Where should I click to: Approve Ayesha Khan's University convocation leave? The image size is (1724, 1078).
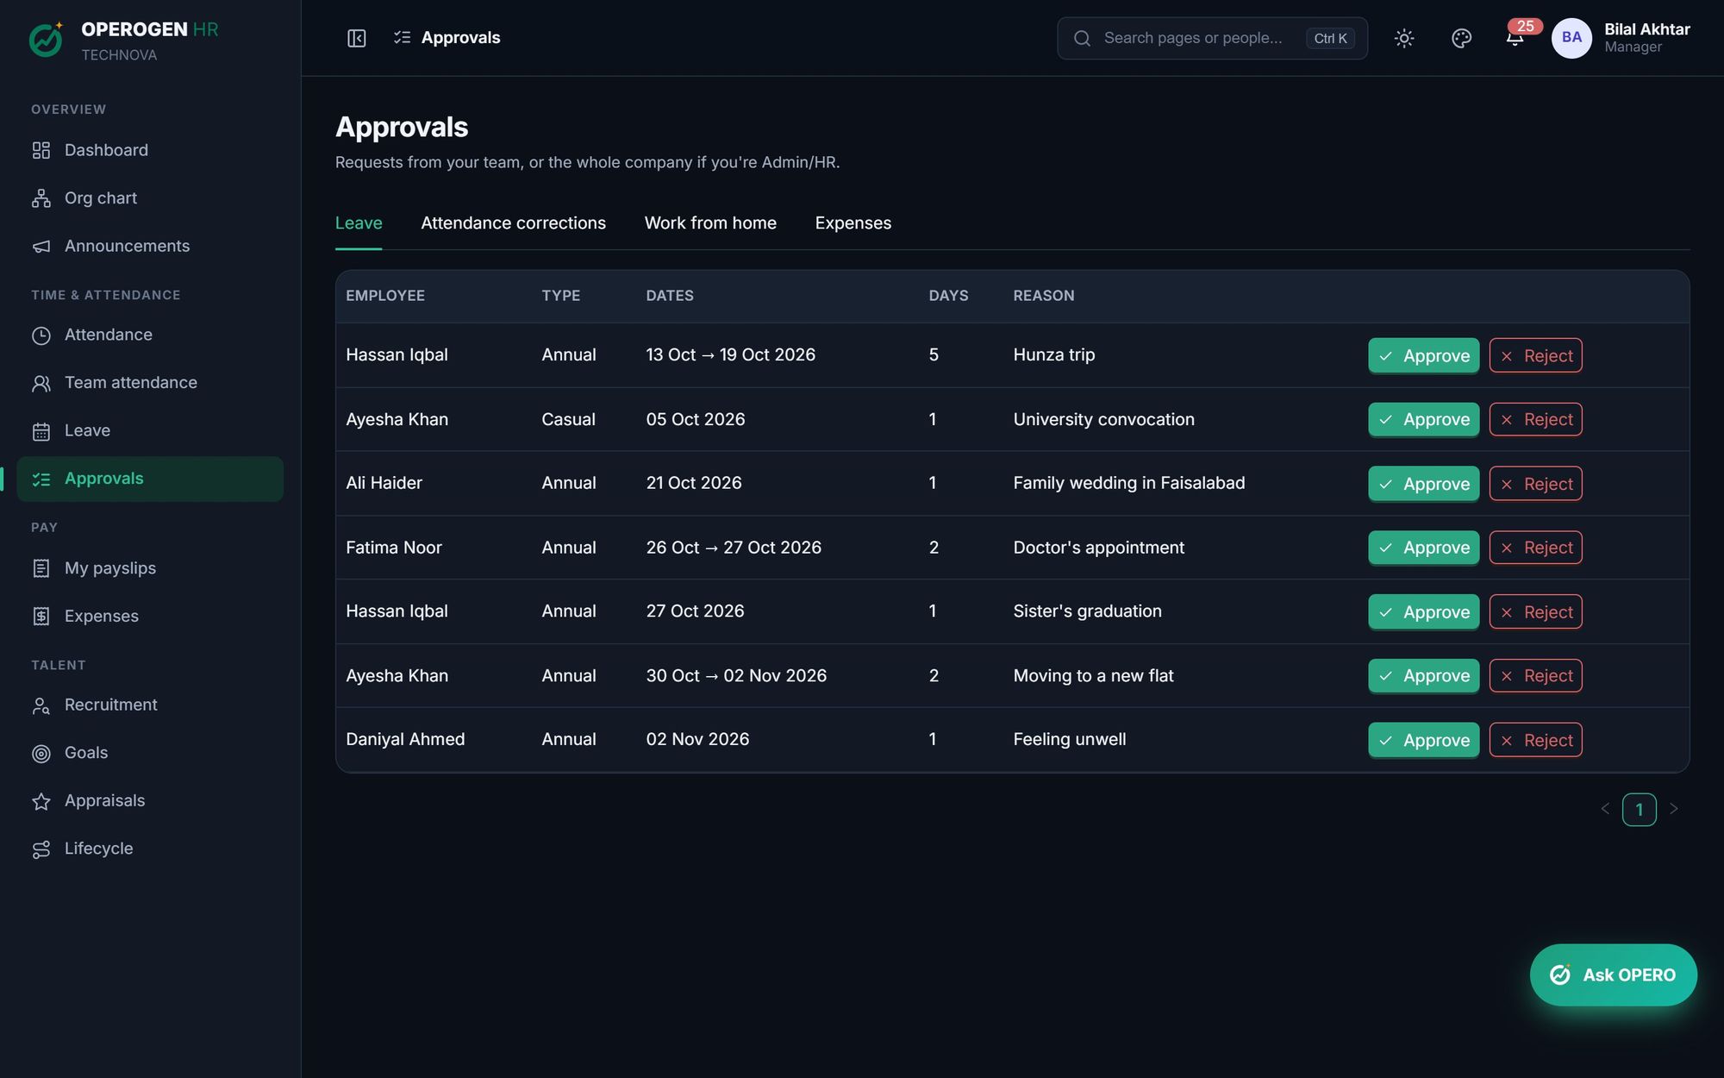coord(1423,419)
